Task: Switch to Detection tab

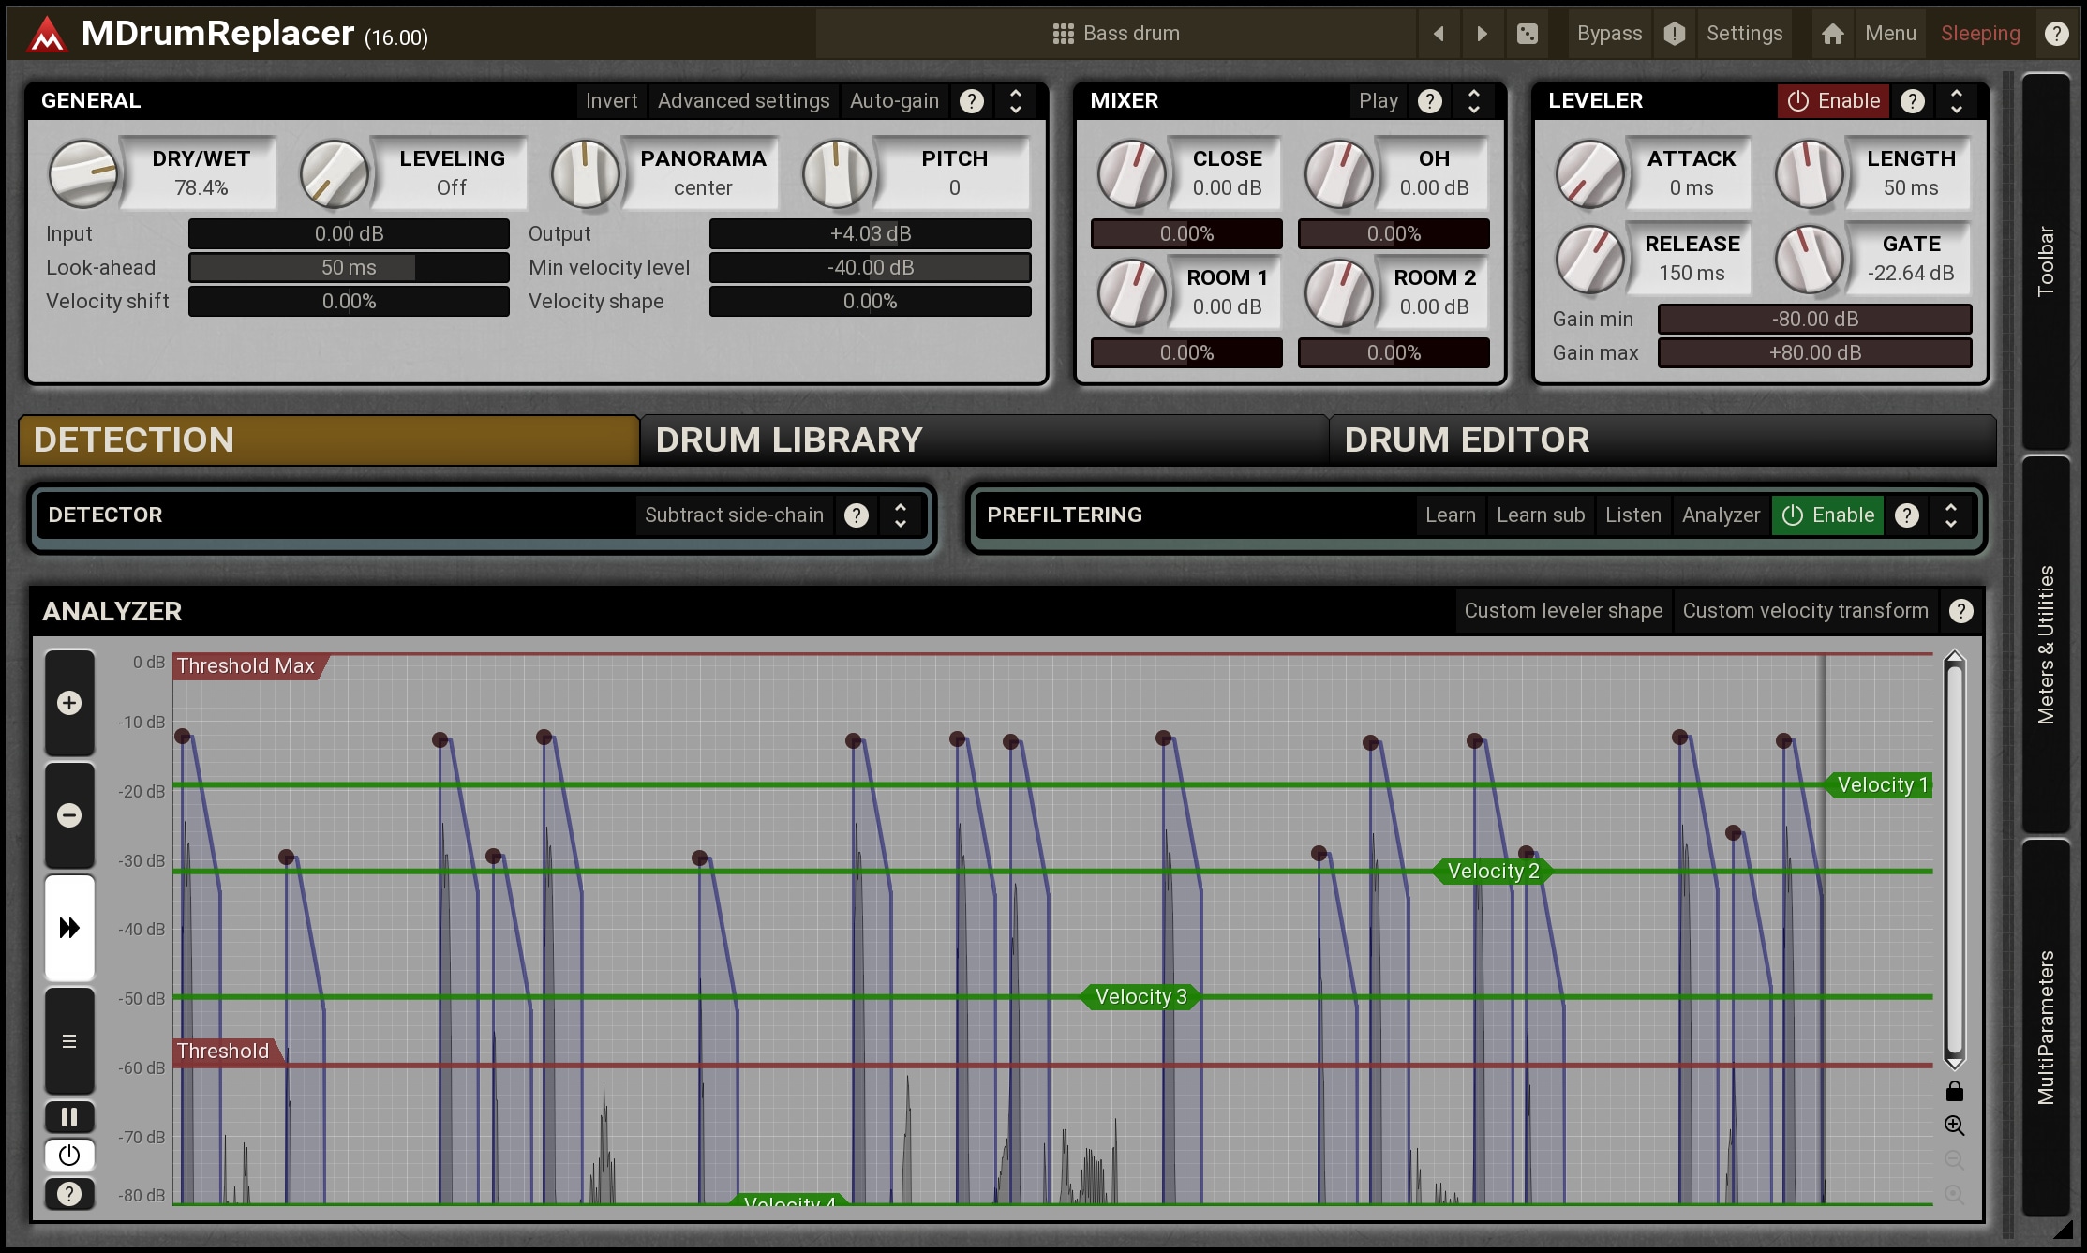Action: [328, 440]
